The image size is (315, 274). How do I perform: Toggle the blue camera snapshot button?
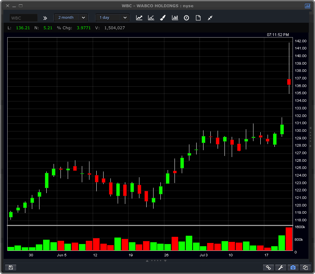tap(293, 268)
